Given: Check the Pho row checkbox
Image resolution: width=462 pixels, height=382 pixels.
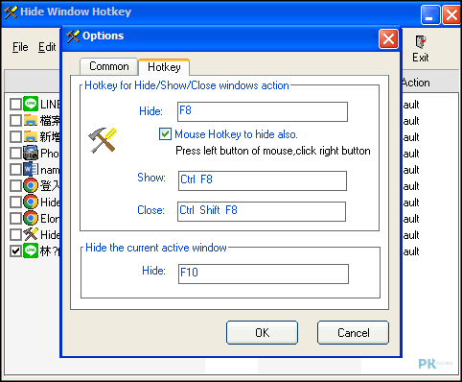Looking at the screenshot, I should 15,153.
